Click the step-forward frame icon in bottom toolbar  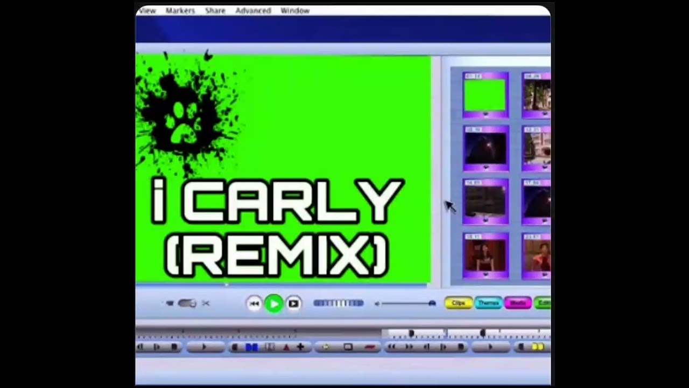pos(444,348)
